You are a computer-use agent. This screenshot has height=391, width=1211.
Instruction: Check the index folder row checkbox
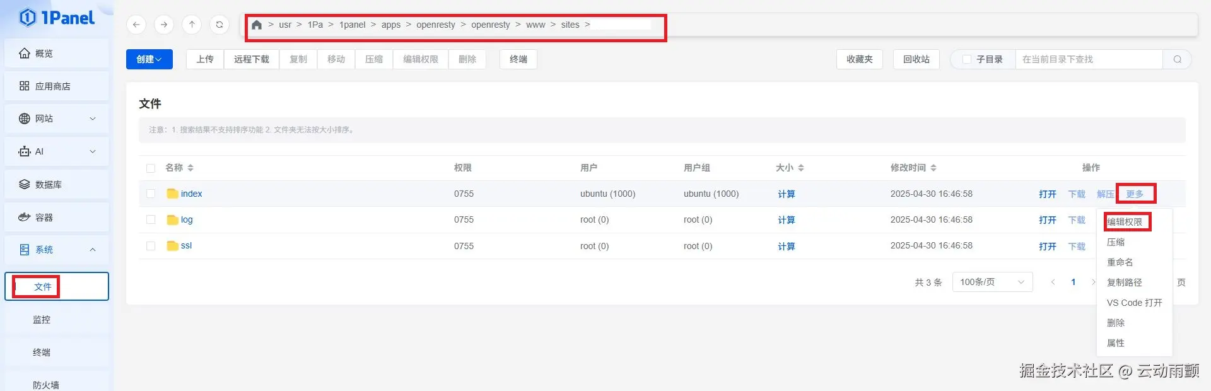click(151, 194)
